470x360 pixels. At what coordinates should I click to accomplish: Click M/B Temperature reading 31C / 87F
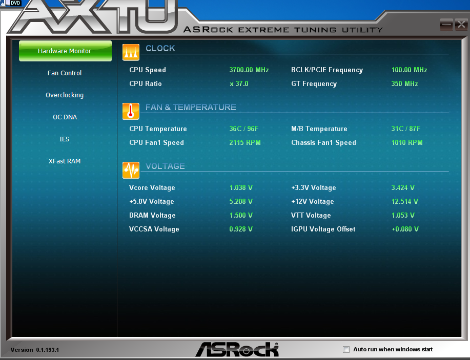coord(406,129)
